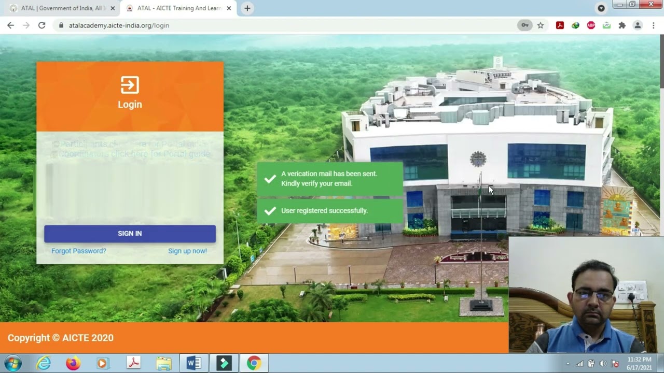Click the Login arrow icon in orange header
This screenshot has height=373, width=664.
[x=130, y=85]
